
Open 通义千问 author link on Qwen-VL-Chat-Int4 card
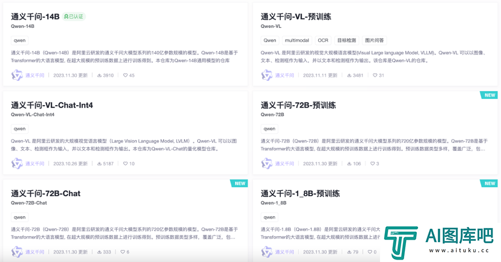tap(35, 164)
